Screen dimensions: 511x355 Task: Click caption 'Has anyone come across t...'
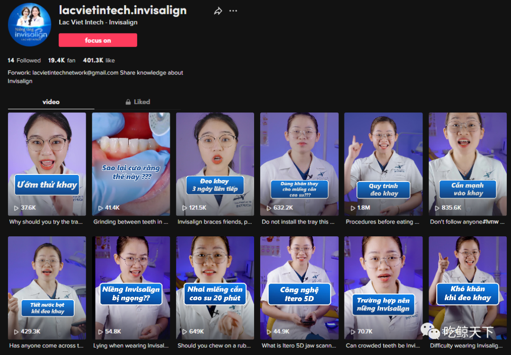[x=46, y=346]
